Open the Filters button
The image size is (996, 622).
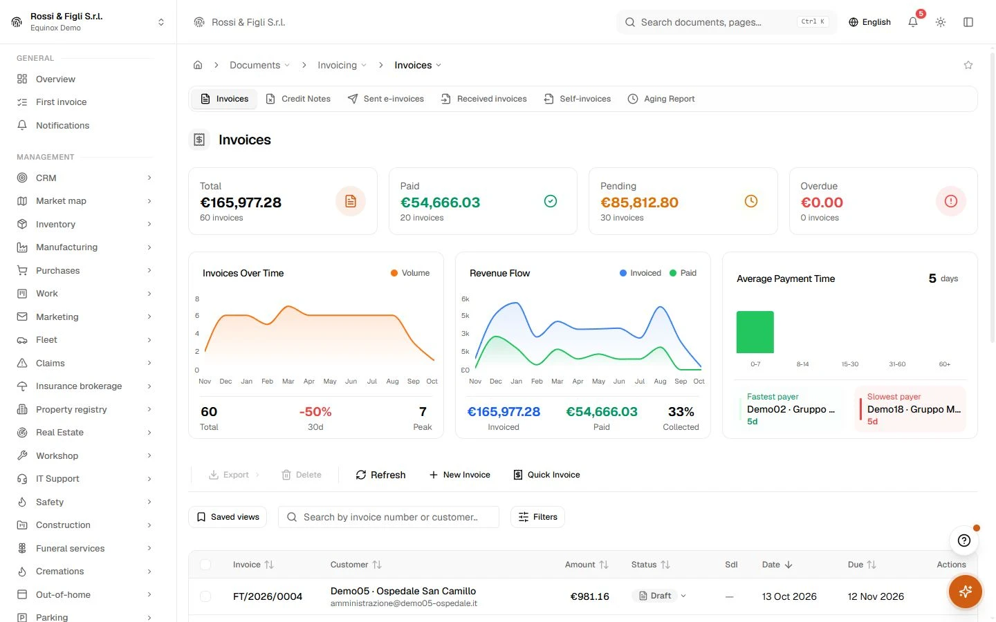(x=537, y=517)
